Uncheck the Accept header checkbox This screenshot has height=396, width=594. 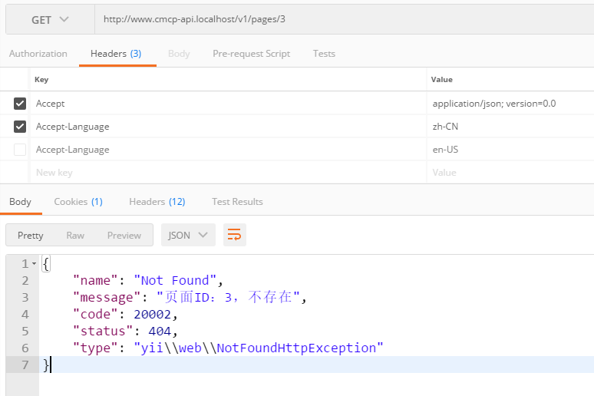20,104
